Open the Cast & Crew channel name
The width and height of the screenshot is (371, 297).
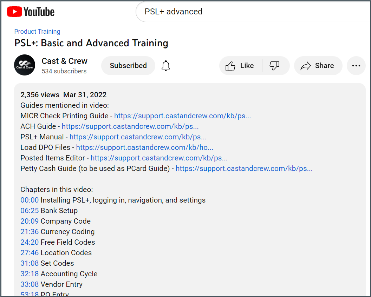(x=64, y=61)
